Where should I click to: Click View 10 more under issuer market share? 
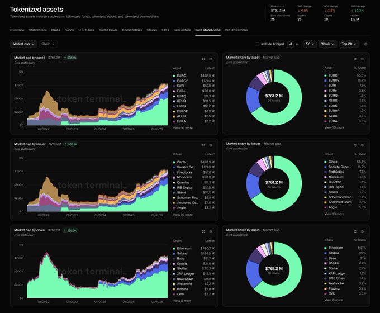pos(334,214)
